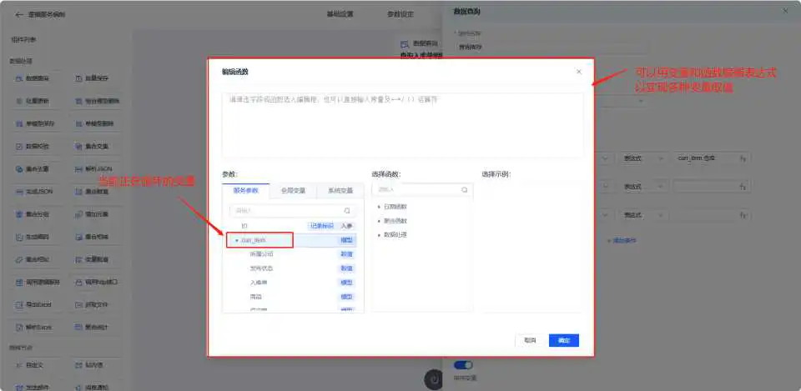Close the 编辑函数 dialog with the X
Viewport: 801px width, 391px height.
(579, 72)
